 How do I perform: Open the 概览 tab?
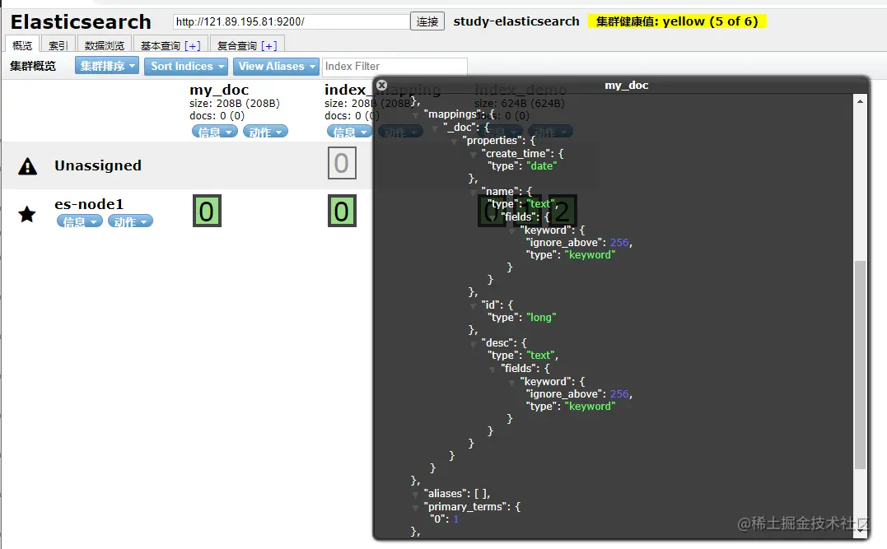(22, 45)
